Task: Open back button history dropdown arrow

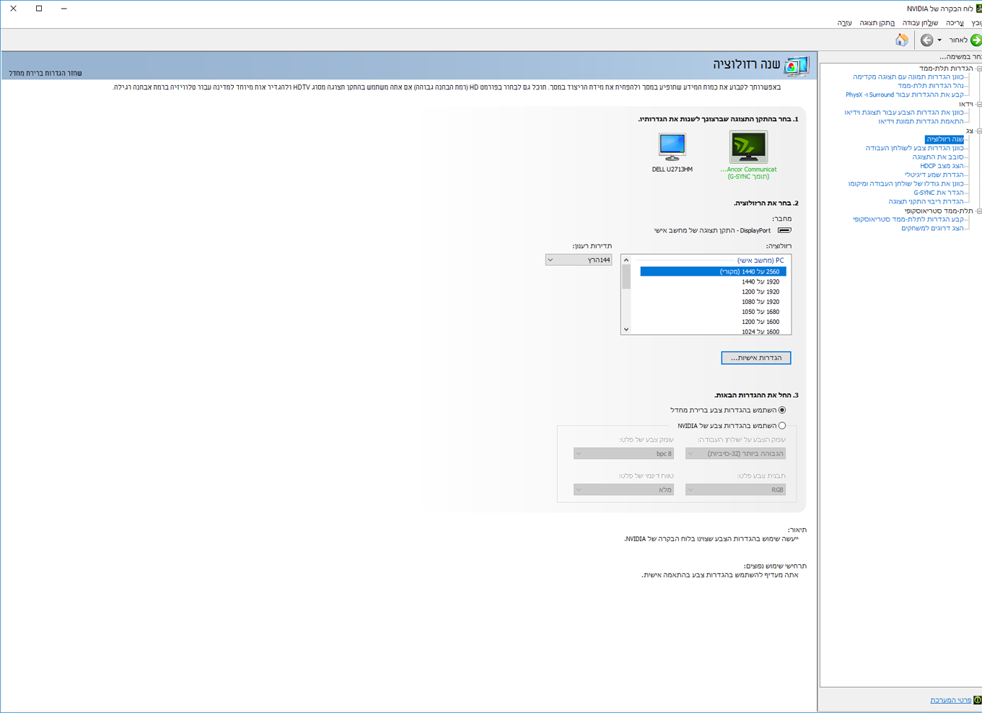Action: click(939, 40)
